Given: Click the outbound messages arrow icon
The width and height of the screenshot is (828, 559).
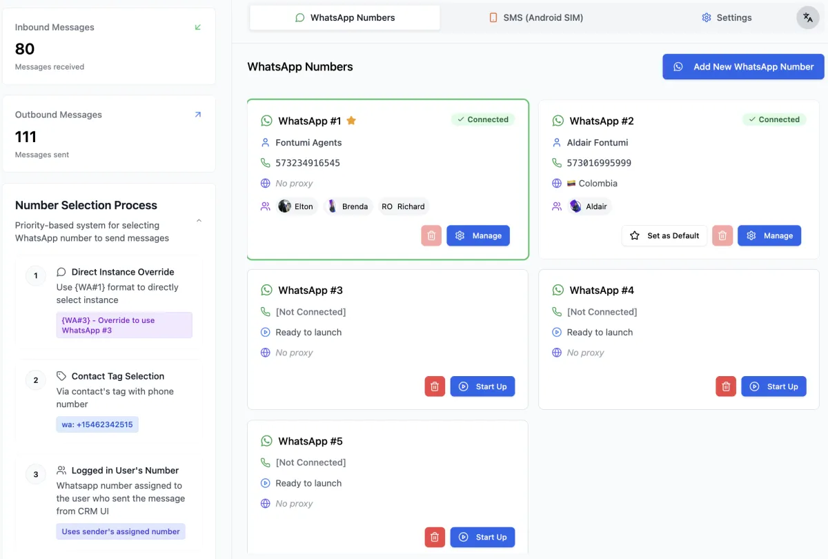Looking at the screenshot, I should click(x=198, y=115).
